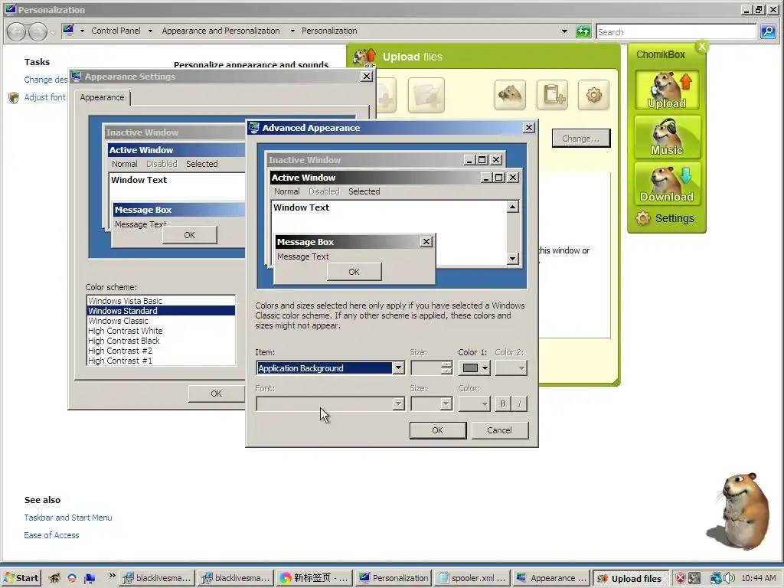The height and width of the screenshot is (588, 784).
Task: Open the Font name dropdown
Action: click(x=398, y=403)
